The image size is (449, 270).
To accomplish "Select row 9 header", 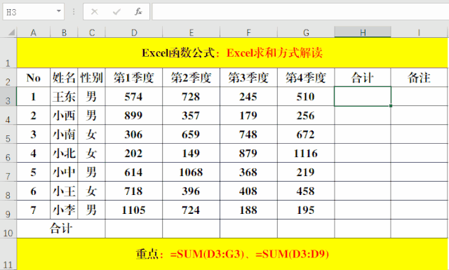I will (8, 210).
